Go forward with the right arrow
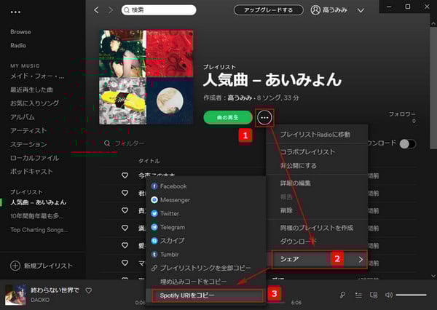The height and width of the screenshot is (310, 437). click(x=111, y=10)
